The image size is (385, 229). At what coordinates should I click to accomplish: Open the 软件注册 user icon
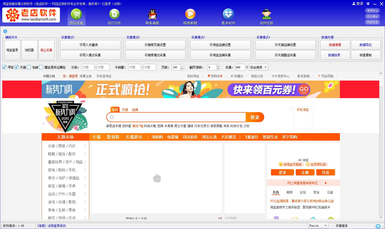tap(266, 14)
